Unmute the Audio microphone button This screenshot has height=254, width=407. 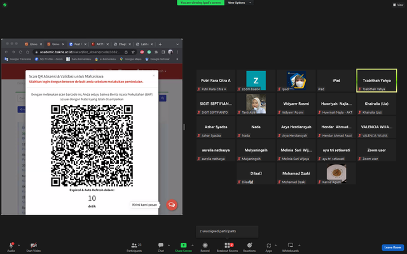click(x=11, y=246)
